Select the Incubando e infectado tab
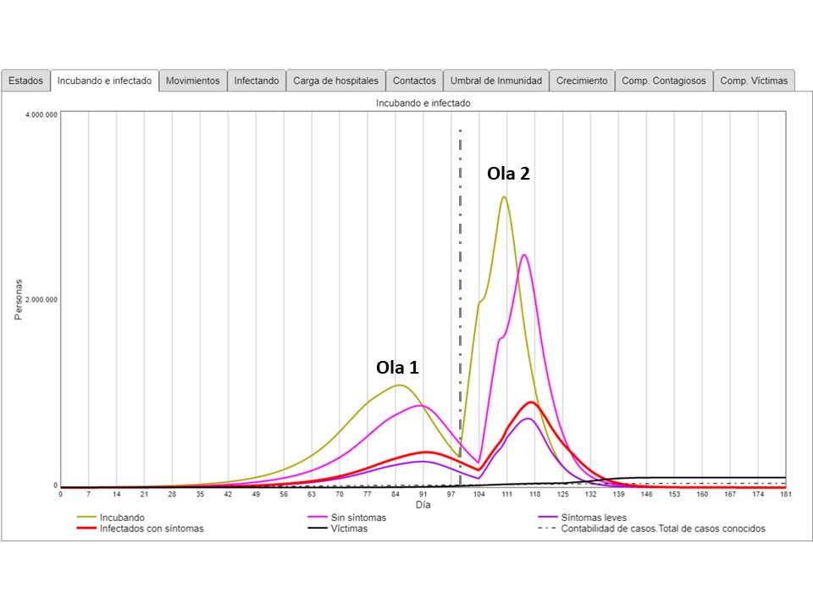The image size is (813, 610). click(x=105, y=80)
